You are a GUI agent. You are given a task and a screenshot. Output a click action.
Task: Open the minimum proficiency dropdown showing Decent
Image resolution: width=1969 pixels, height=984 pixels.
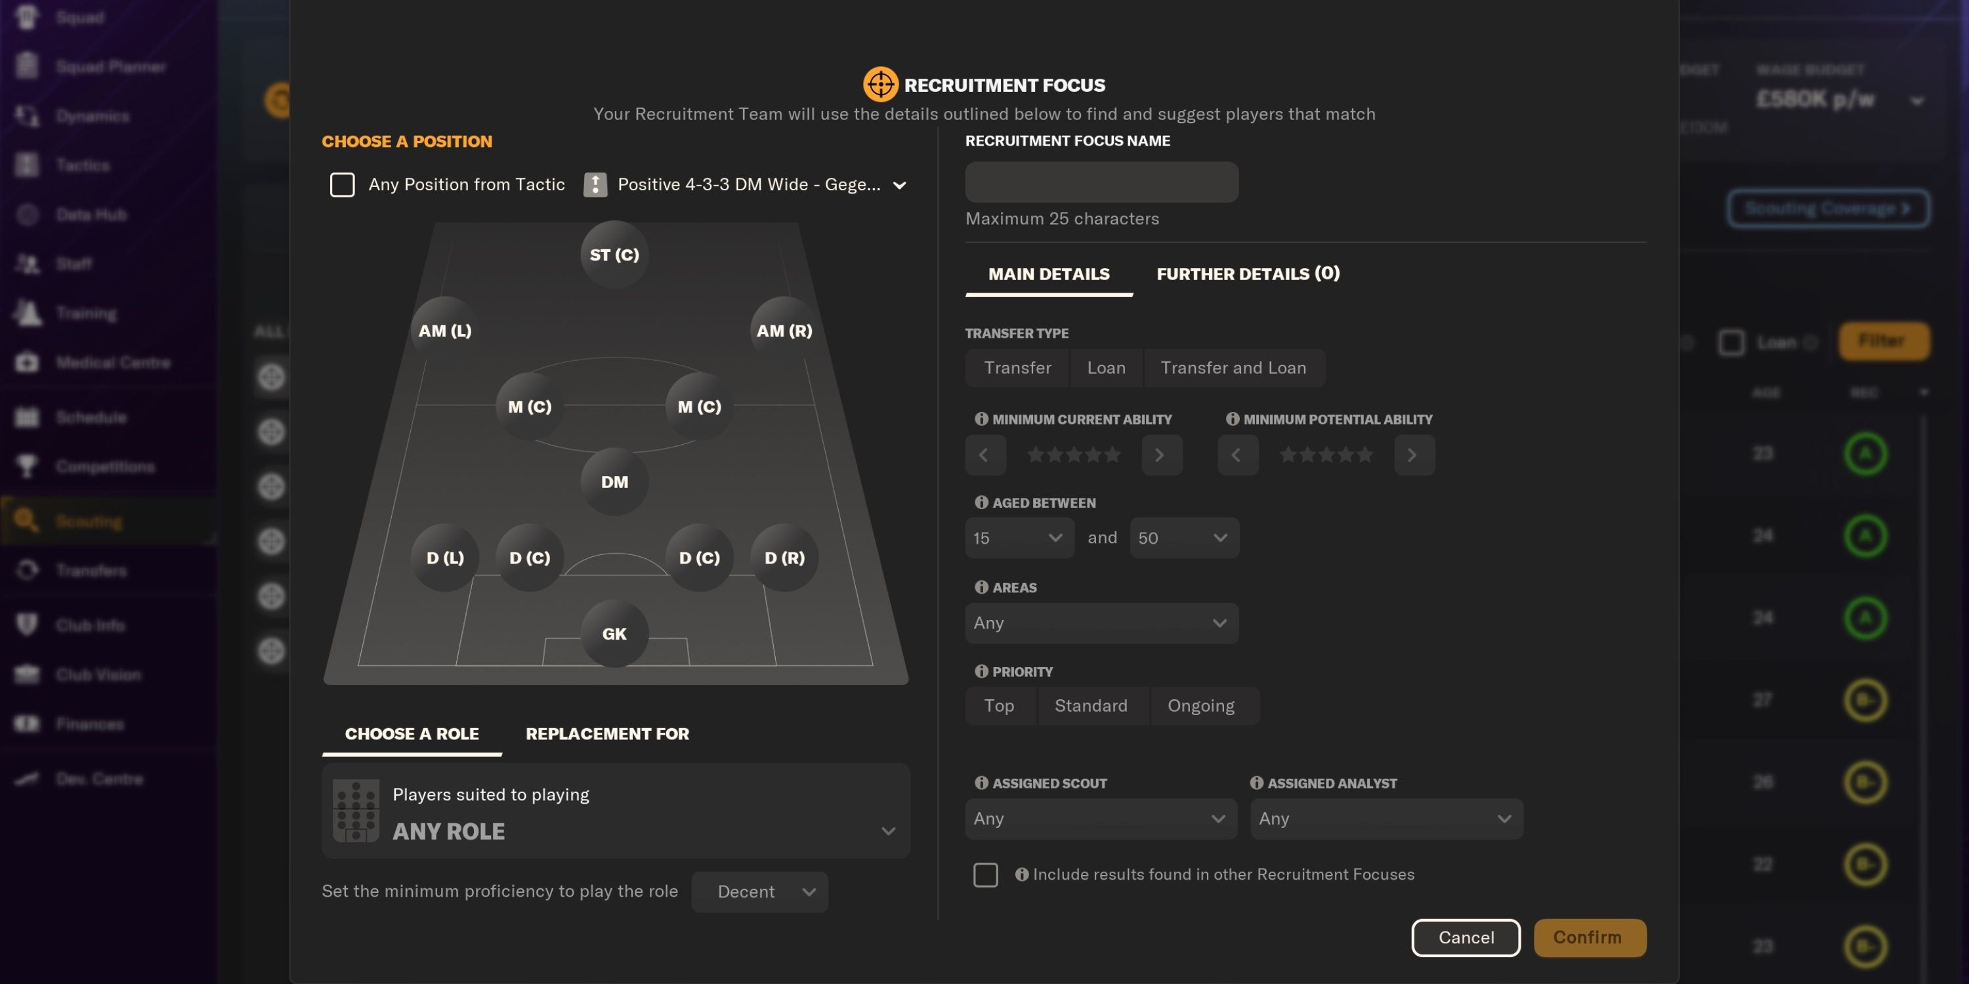759,891
